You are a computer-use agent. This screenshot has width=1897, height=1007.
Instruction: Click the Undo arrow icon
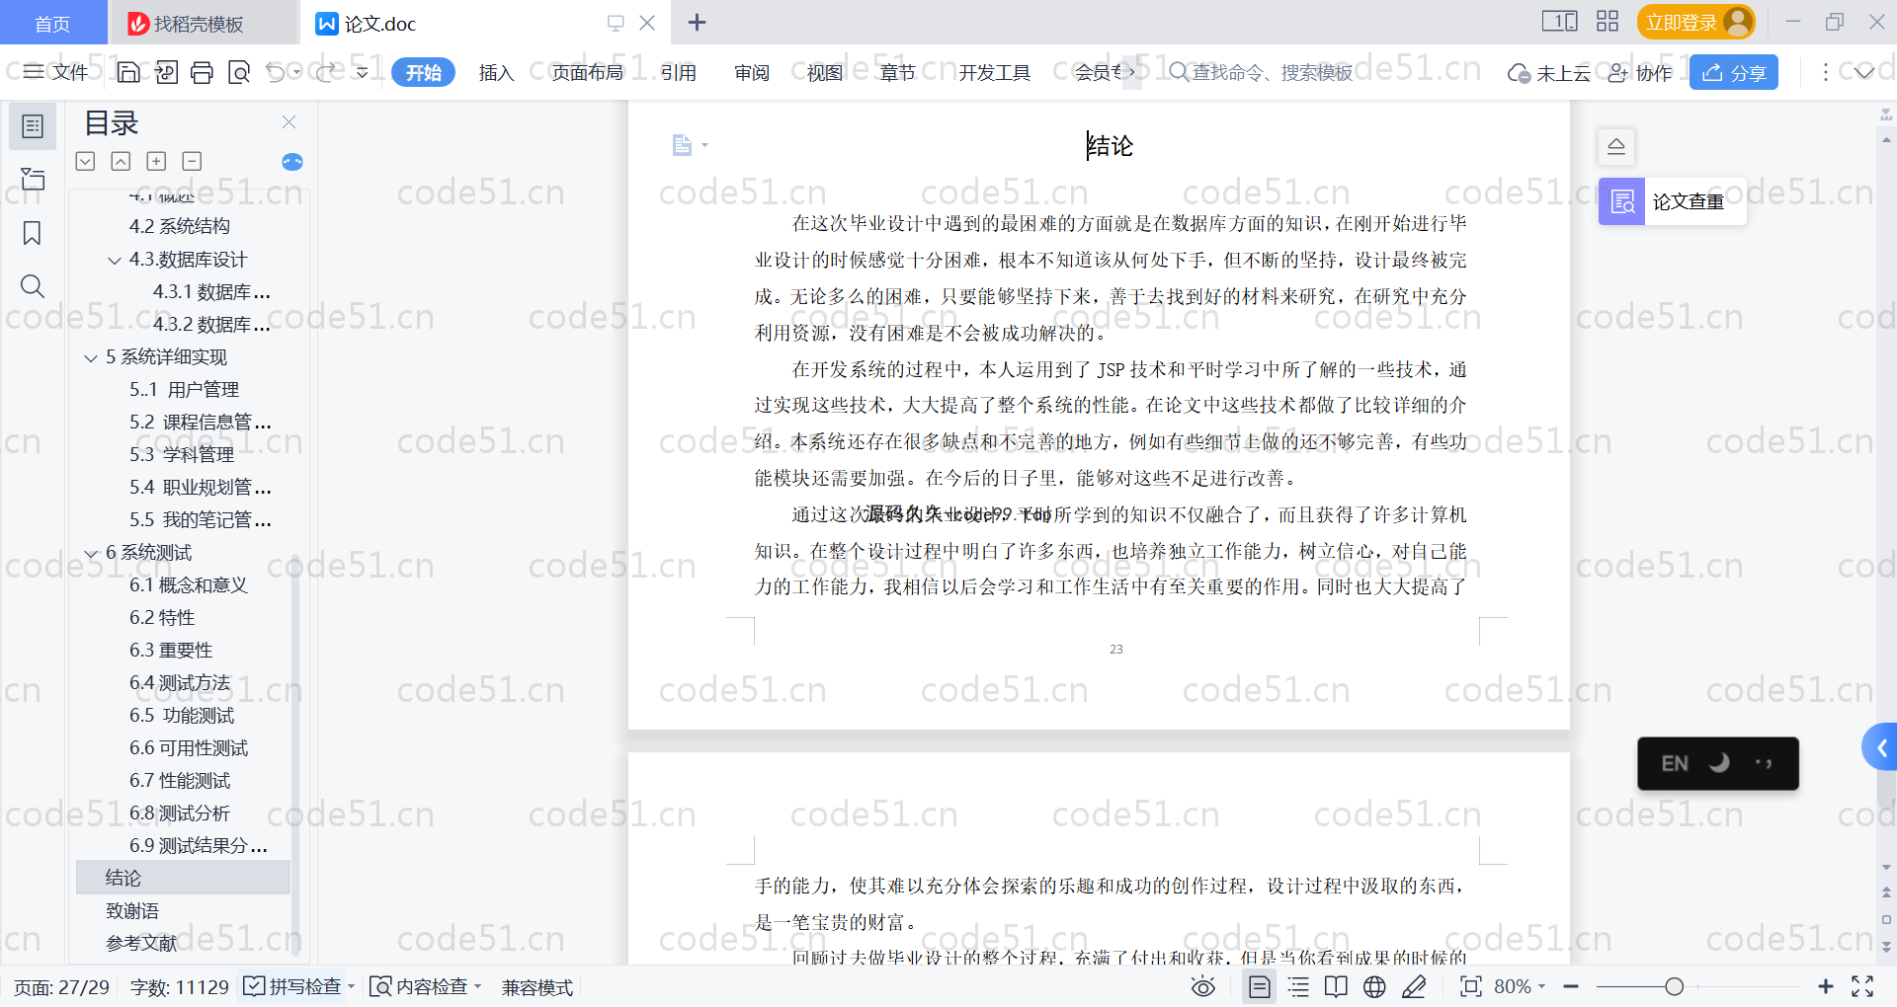tap(276, 72)
